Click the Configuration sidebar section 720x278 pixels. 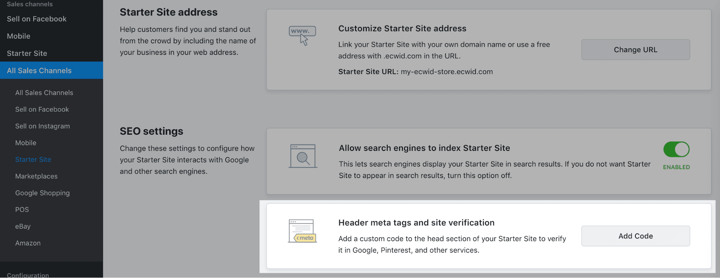pos(28,275)
